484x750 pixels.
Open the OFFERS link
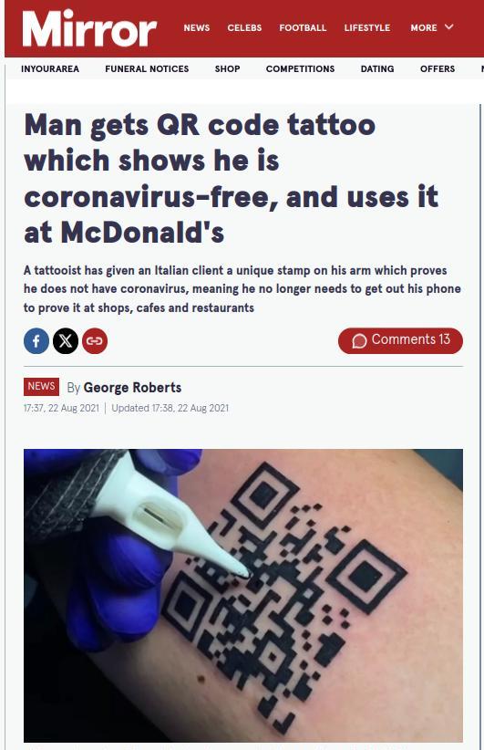(x=438, y=68)
